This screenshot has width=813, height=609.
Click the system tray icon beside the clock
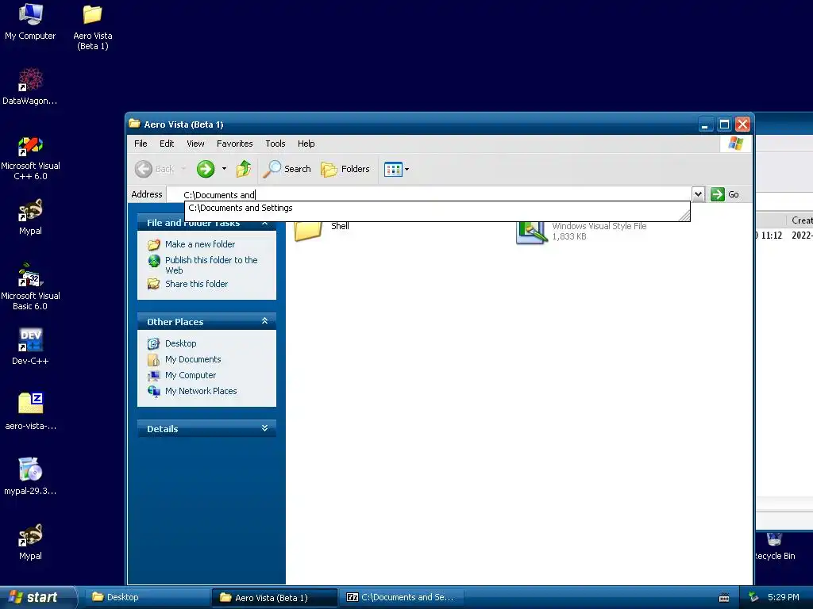click(753, 598)
